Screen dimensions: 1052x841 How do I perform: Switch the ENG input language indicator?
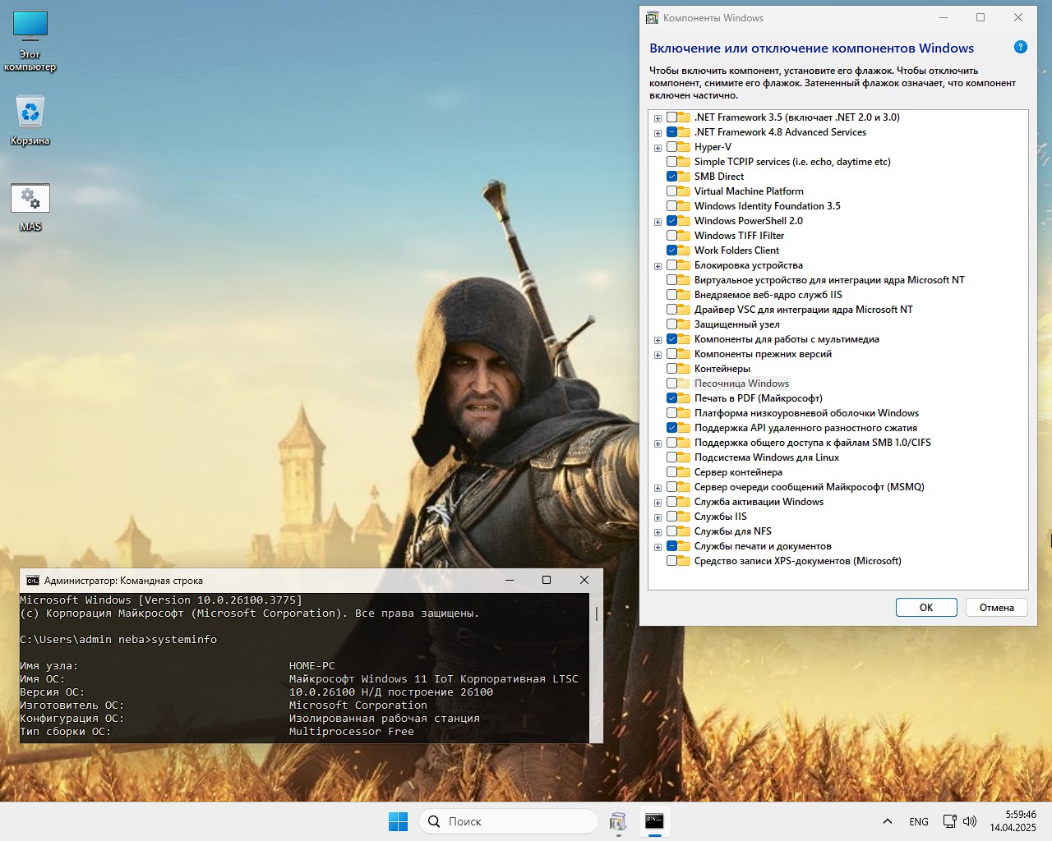coord(919,821)
